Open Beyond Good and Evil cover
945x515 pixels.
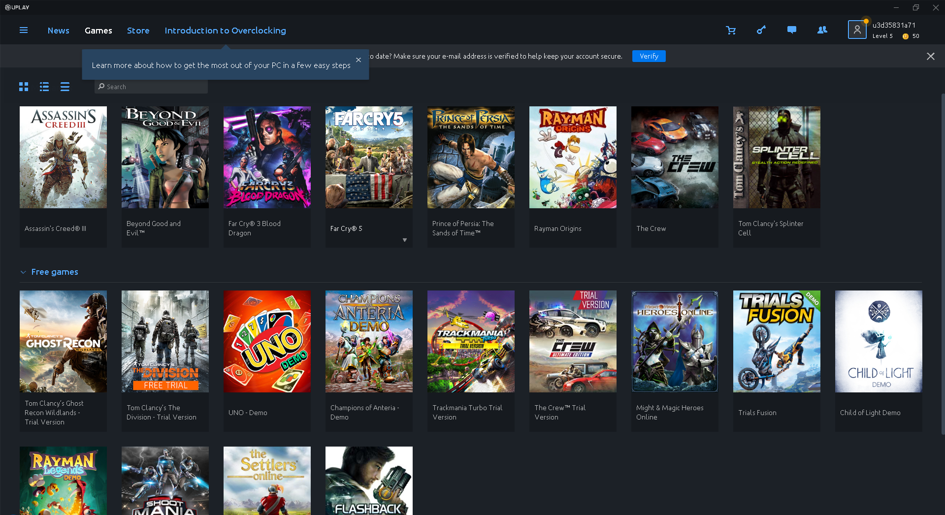click(x=165, y=157)
